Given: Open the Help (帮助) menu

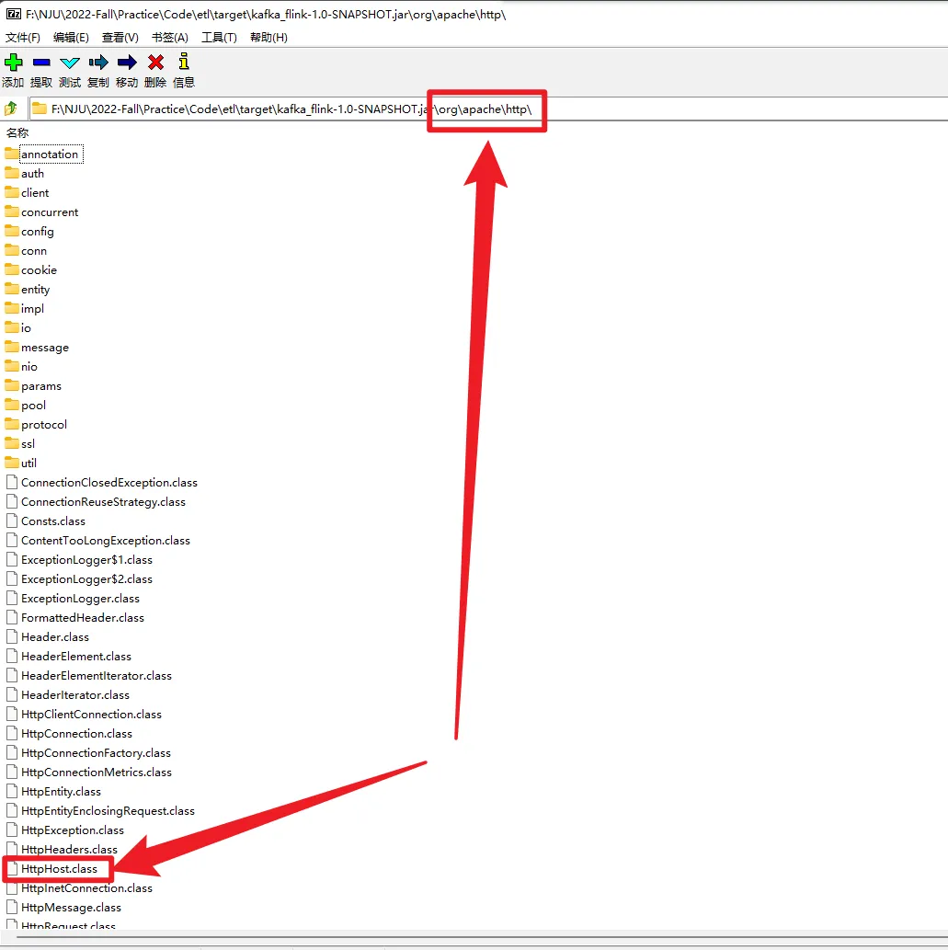Looking at the screenshot, I should coord(268,38).
